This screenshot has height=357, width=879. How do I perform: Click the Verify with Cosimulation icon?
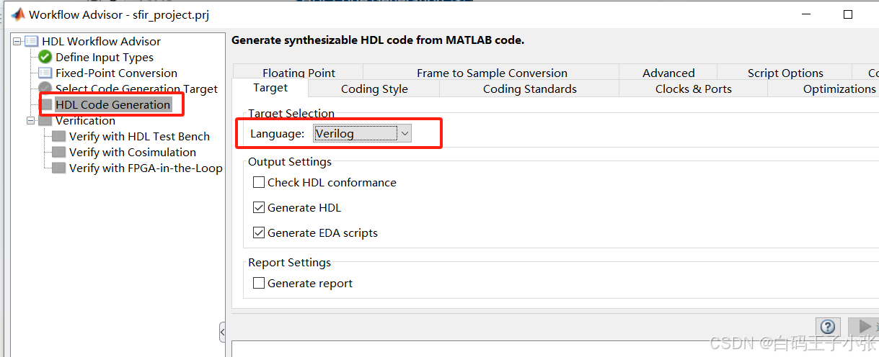(x=58, y=152)
